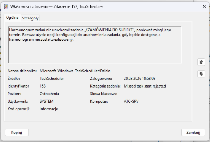Click the Słowa kluczowe label

[104, 94]
